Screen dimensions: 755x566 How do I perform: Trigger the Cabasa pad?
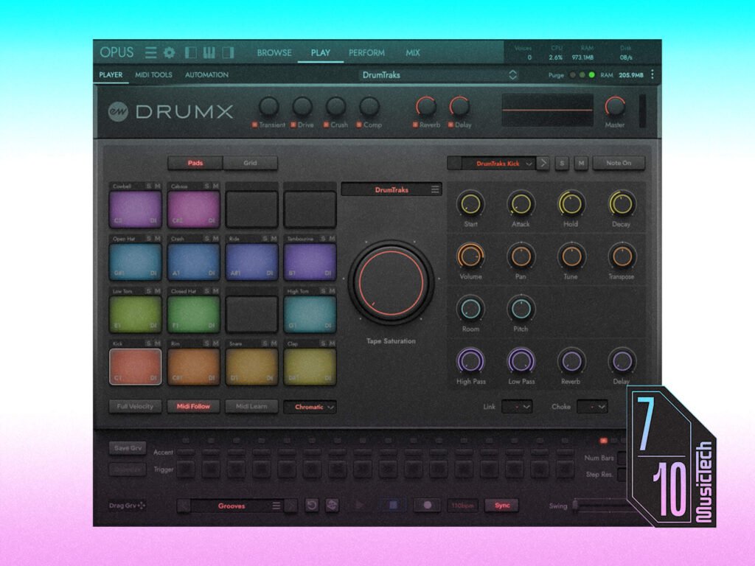[194, 209]
